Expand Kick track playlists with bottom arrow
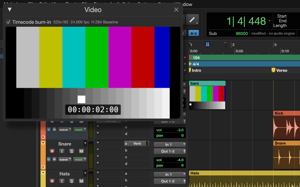The width and height of the screenshot is (300, 187). [x=43, y=137]
